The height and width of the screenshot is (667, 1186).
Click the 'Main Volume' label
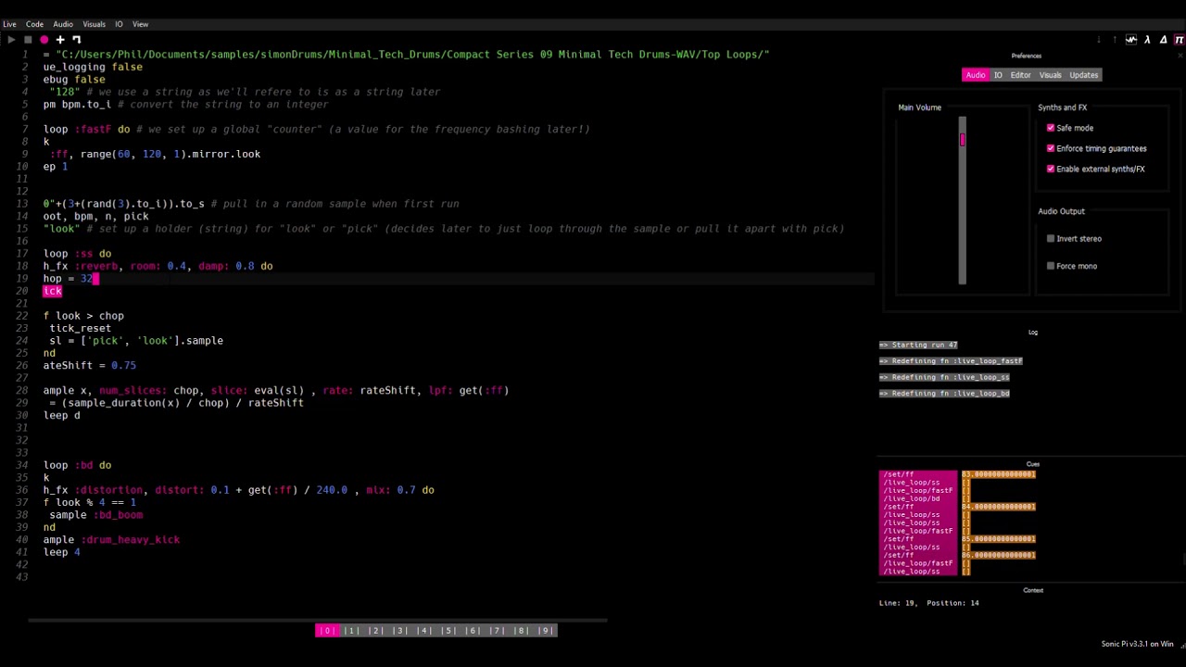click(919, 107)
